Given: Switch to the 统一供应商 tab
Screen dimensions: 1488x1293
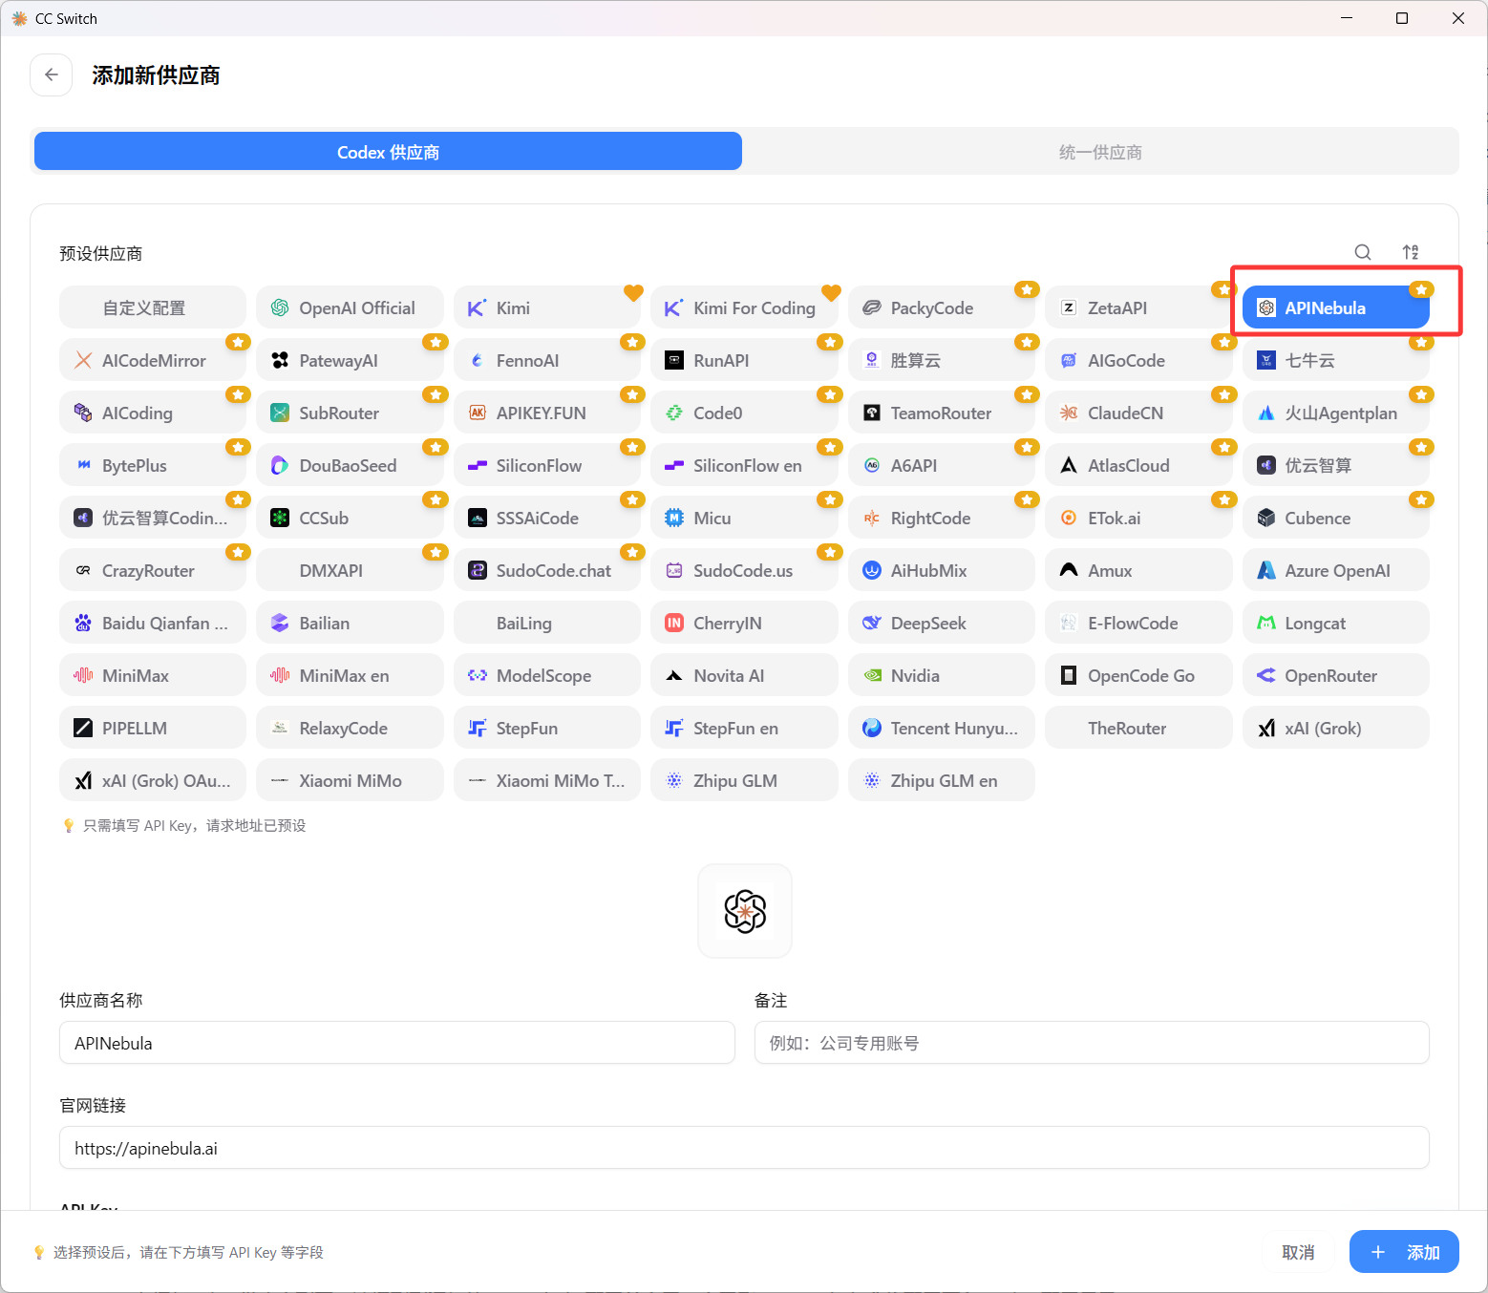Looking at the screenshot, I should click(1100, 152).
